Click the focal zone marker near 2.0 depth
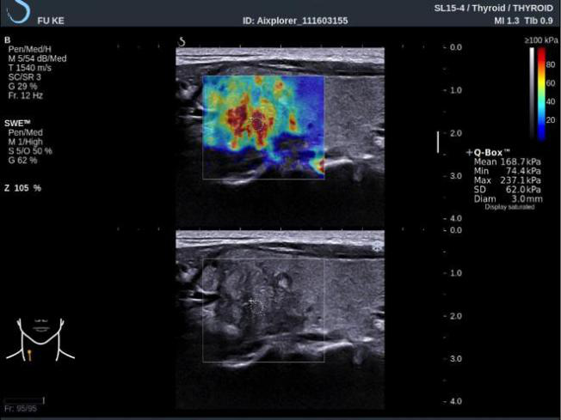 (439, 142)
